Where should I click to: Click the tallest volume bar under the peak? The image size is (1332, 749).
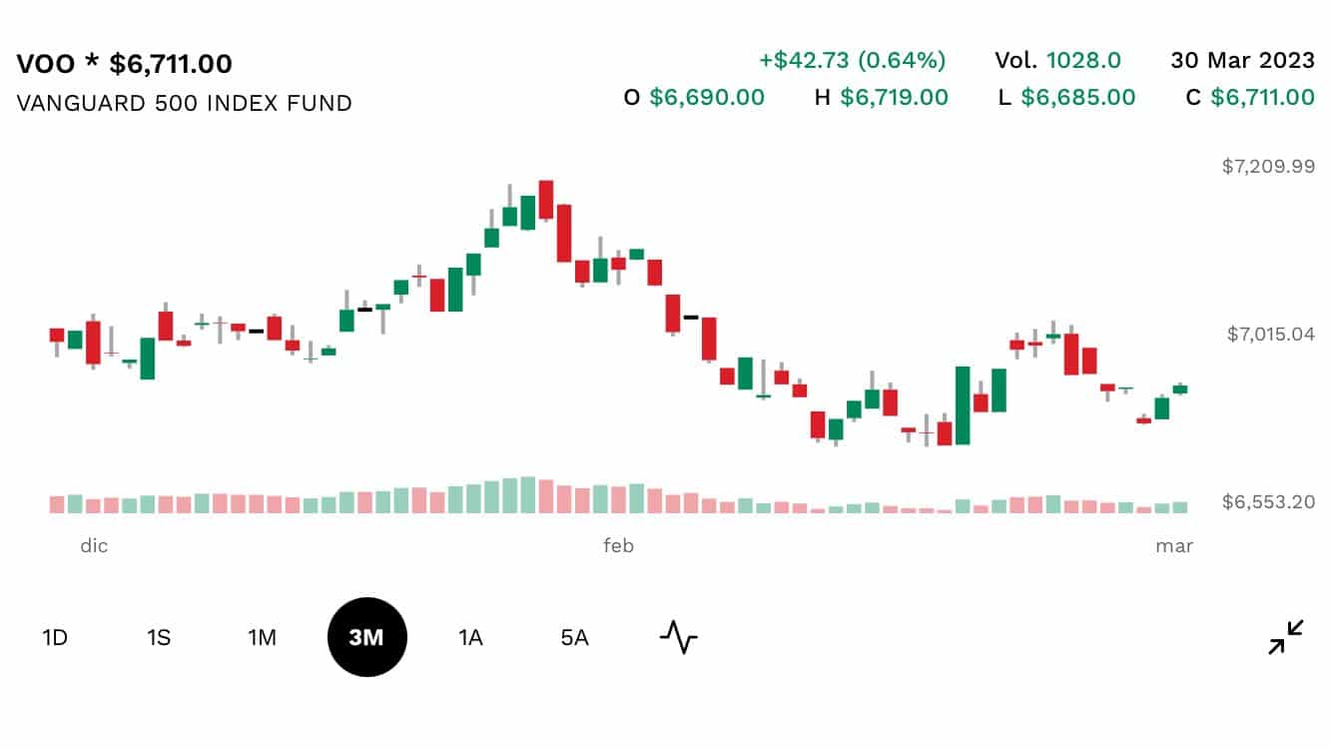[527, 495]
